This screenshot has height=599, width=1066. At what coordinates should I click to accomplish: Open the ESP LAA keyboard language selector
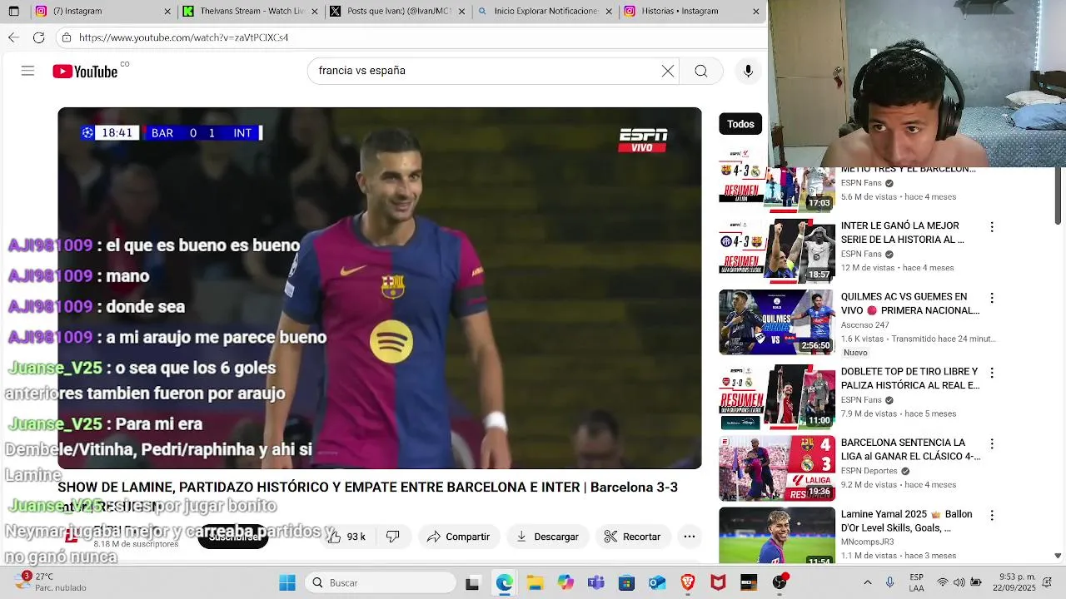(916, 582)
